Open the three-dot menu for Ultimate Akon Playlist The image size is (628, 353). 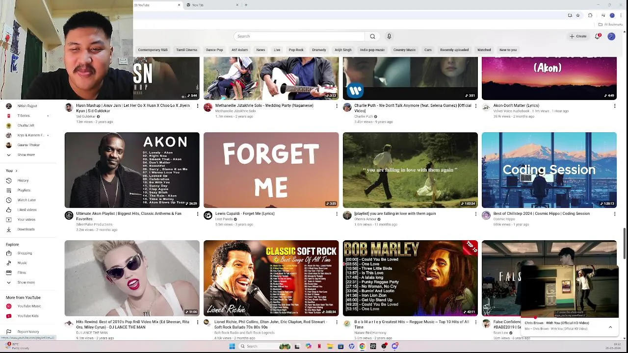pos(198,214)
